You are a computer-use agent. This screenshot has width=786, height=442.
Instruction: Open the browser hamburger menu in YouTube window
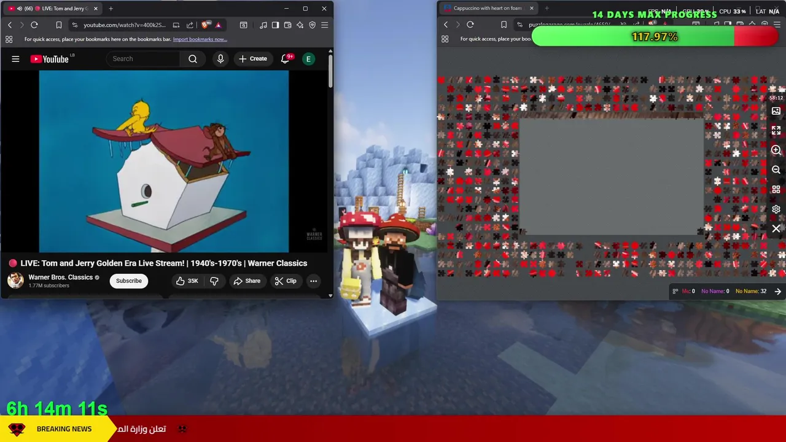tap(324, 25)
